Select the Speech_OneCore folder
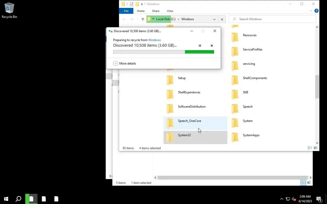327x204 pixels. [195, 123]
